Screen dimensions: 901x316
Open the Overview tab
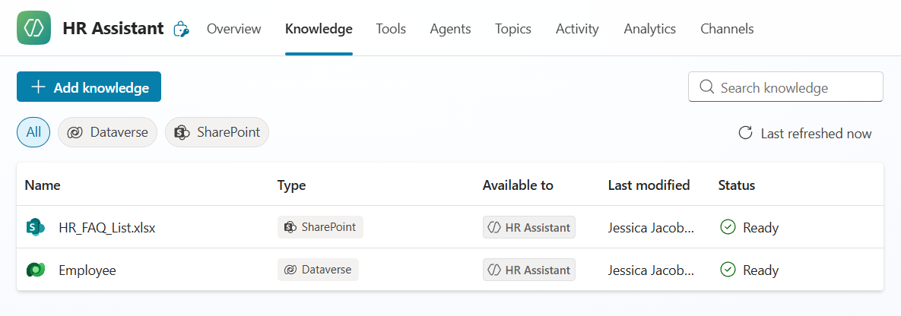pyautogui.click(x=234, y=29)
